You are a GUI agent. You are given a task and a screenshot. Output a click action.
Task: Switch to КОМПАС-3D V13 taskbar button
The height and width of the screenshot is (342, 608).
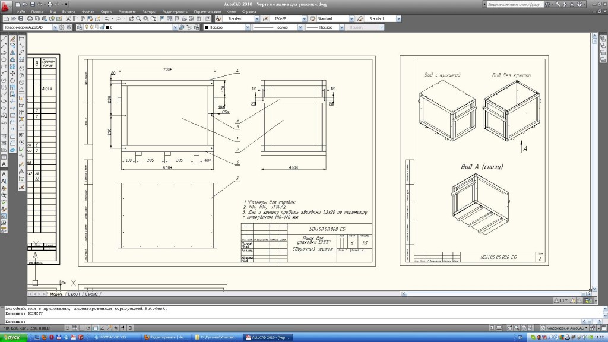[115, 337]
